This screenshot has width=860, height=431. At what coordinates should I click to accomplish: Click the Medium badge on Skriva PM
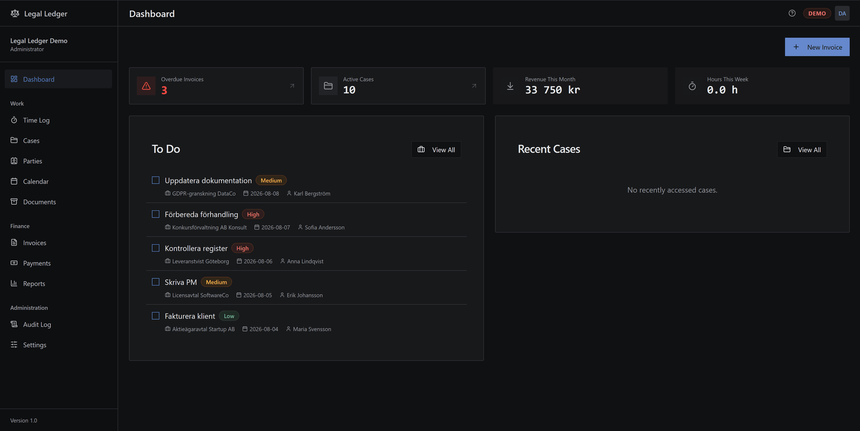pyautogui.click(x=216, y=282)
